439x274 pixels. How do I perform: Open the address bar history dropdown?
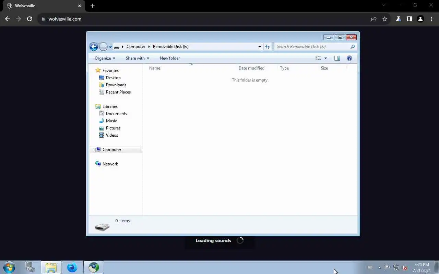click(260, 47)
